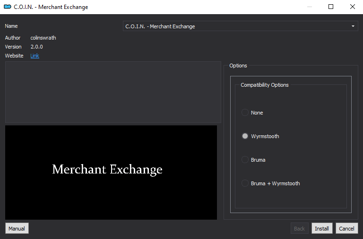Image resolution: width=363 pixels, height=239 pixels.
Task: Select the None compatibility option
Action: pyautogui.click(x=252, y=113)
